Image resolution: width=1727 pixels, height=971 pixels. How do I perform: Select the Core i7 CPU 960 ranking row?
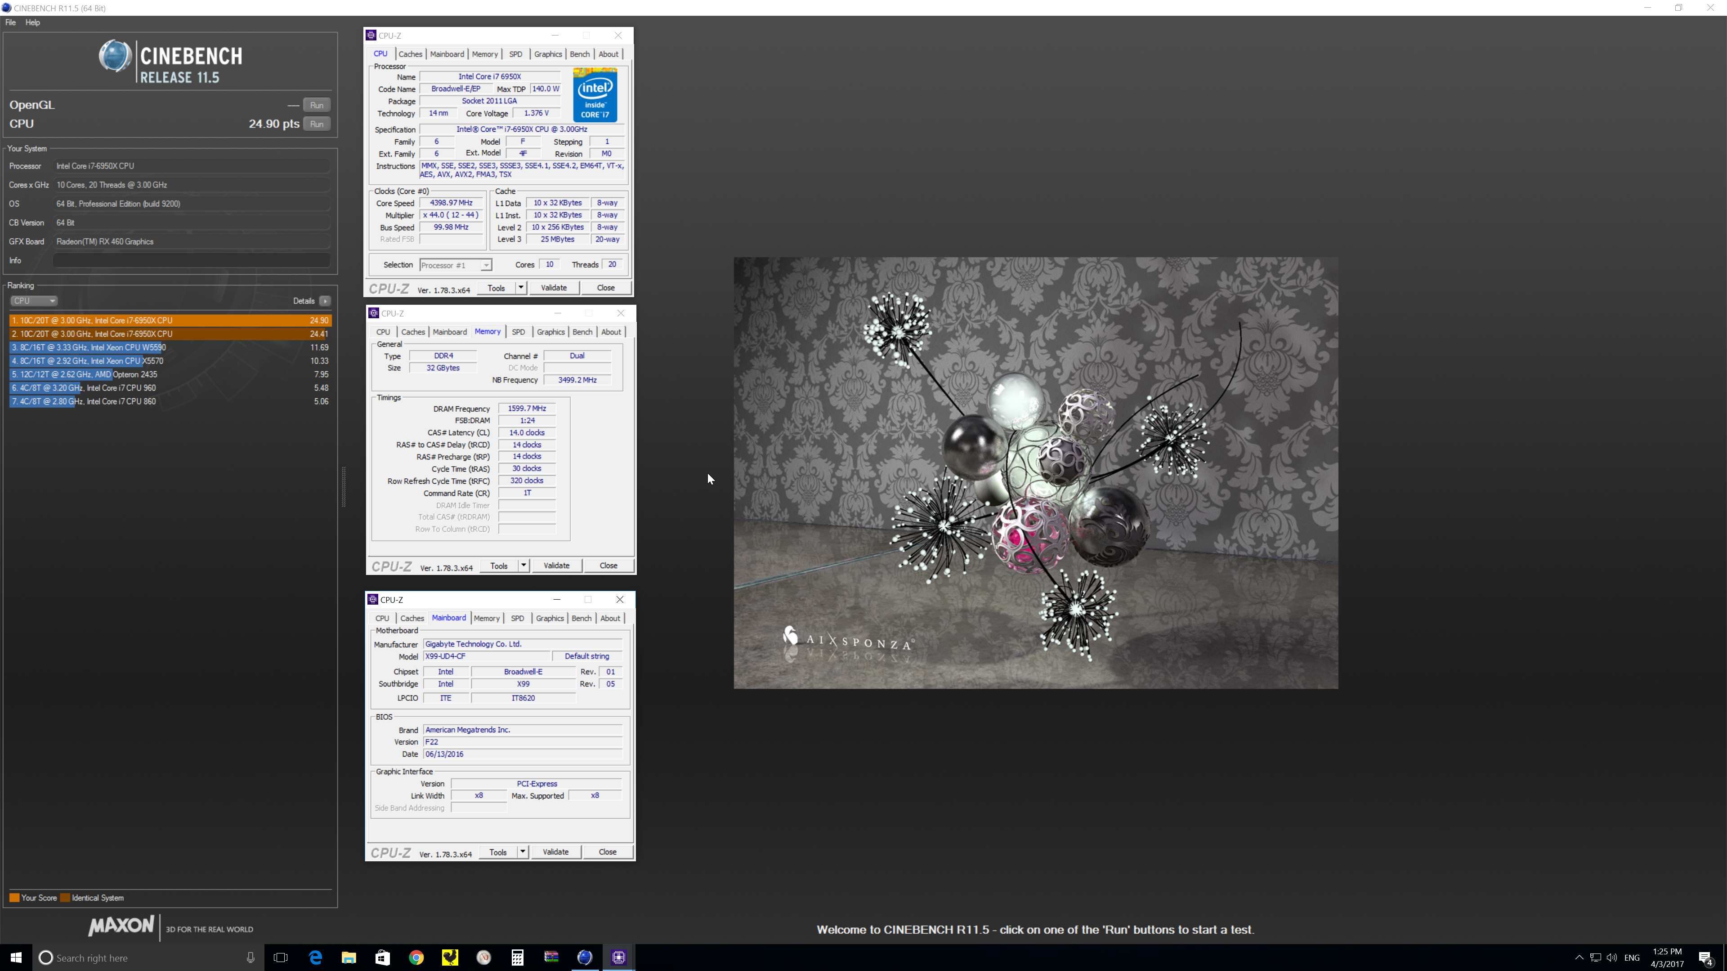tap(170, 388)
